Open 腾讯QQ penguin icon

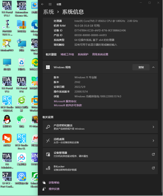[x=7, y=121]
